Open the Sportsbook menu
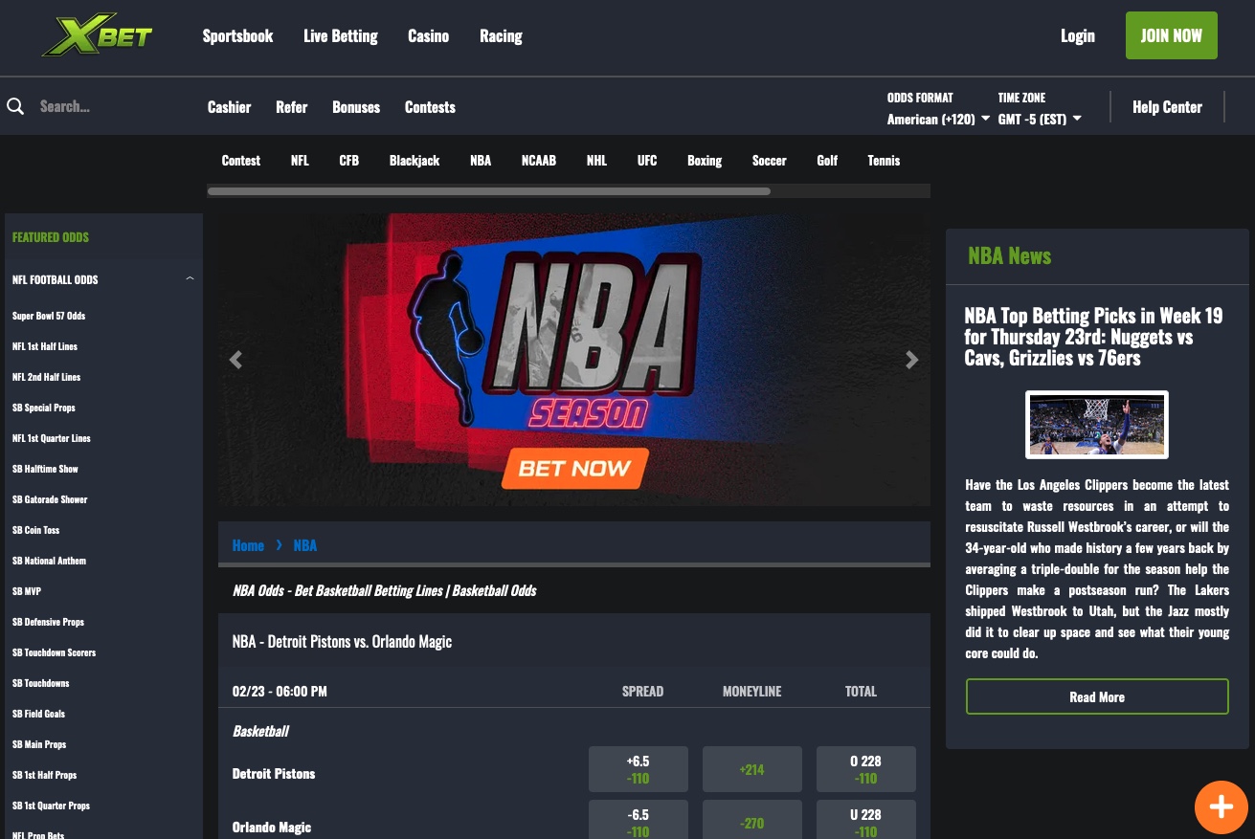Screen dimensions: 1255x839 [x=237, y=35]
